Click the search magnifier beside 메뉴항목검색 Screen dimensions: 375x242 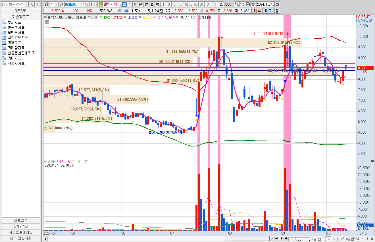[31, 4]
